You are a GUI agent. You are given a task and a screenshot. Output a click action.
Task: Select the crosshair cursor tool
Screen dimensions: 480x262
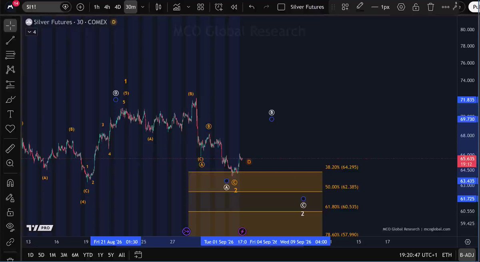10,26
